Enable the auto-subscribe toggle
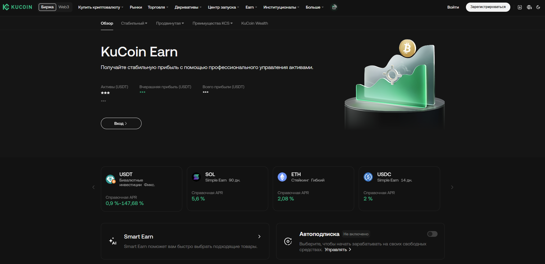Image resolution: width=545 pixels, height=264 pixels. (x=432, y=234)
